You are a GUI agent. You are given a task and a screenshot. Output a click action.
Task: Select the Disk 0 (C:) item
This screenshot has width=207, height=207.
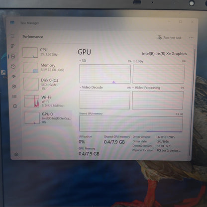pos(48,84)
